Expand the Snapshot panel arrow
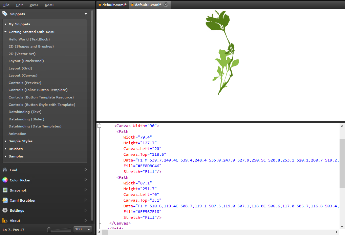The width and height of the screenshot is (345, 235). coord(86,190)
